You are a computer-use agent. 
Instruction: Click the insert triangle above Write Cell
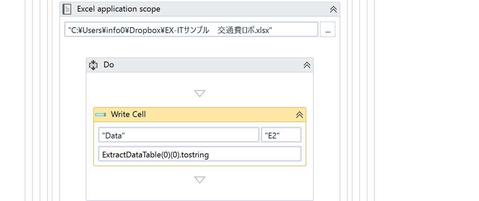pyautogui.click(x=200, y=93)
